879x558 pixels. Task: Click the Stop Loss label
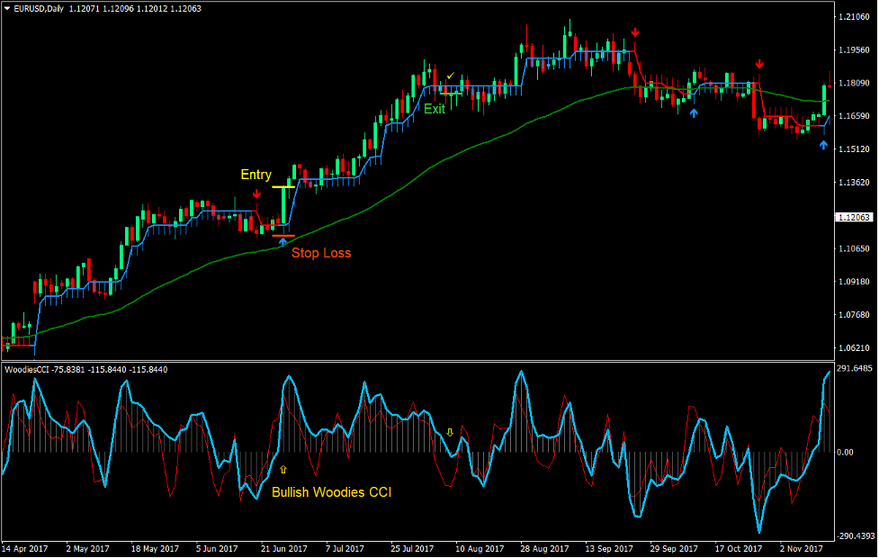pos(323,253)
